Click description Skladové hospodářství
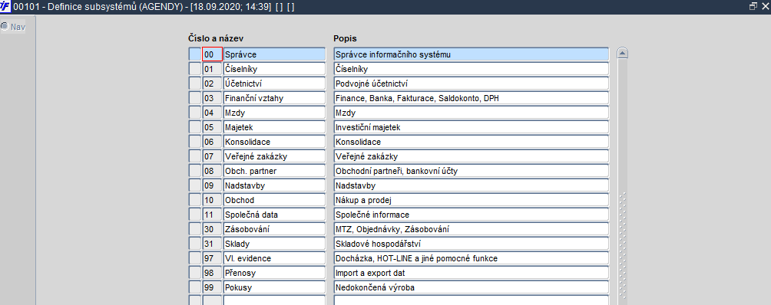Viewport: 771px width, 305px height. pyautogui.click(x=471, y=243)
